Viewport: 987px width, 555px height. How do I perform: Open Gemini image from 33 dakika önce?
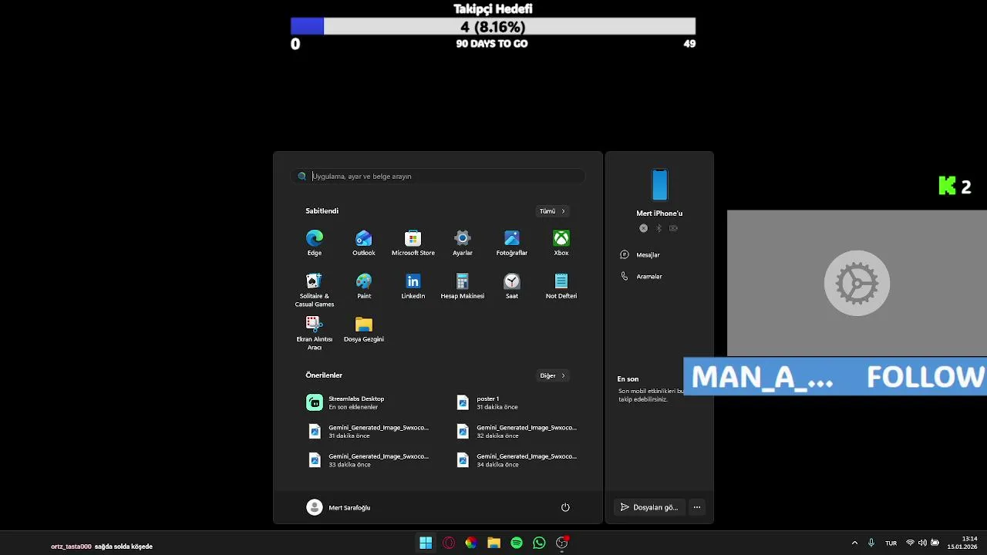pos(367,460)
